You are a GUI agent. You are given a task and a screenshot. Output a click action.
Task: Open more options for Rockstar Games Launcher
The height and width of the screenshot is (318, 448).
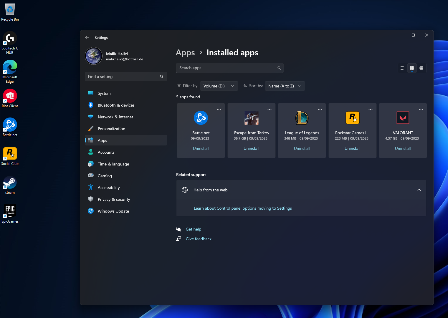point(371,109)
